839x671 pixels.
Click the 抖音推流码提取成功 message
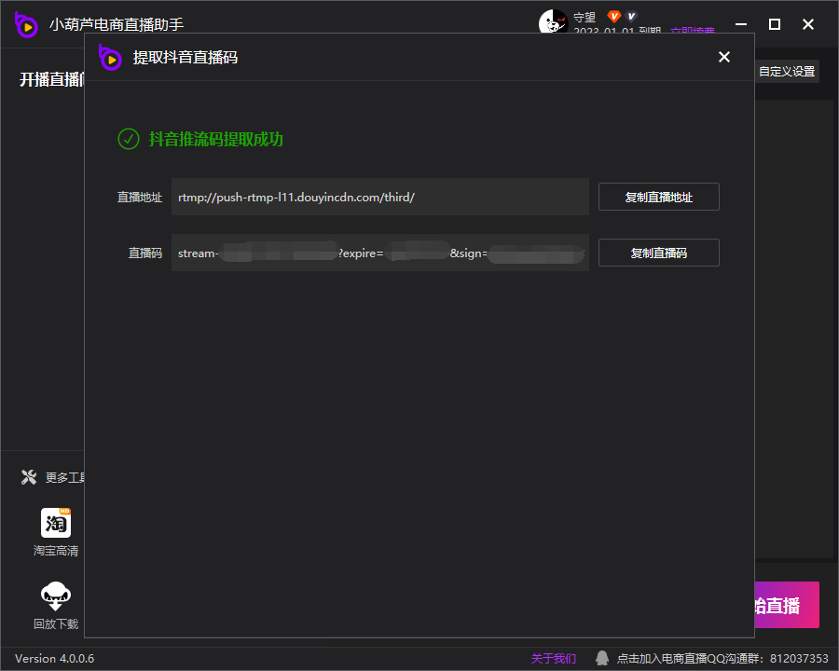pos(215,139)
